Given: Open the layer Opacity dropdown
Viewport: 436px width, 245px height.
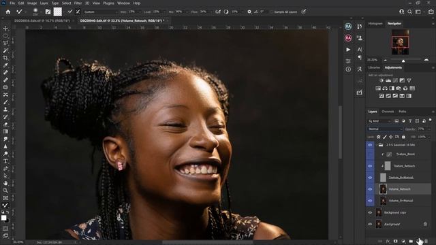Looking at the screenshot, I should point(429,129).
